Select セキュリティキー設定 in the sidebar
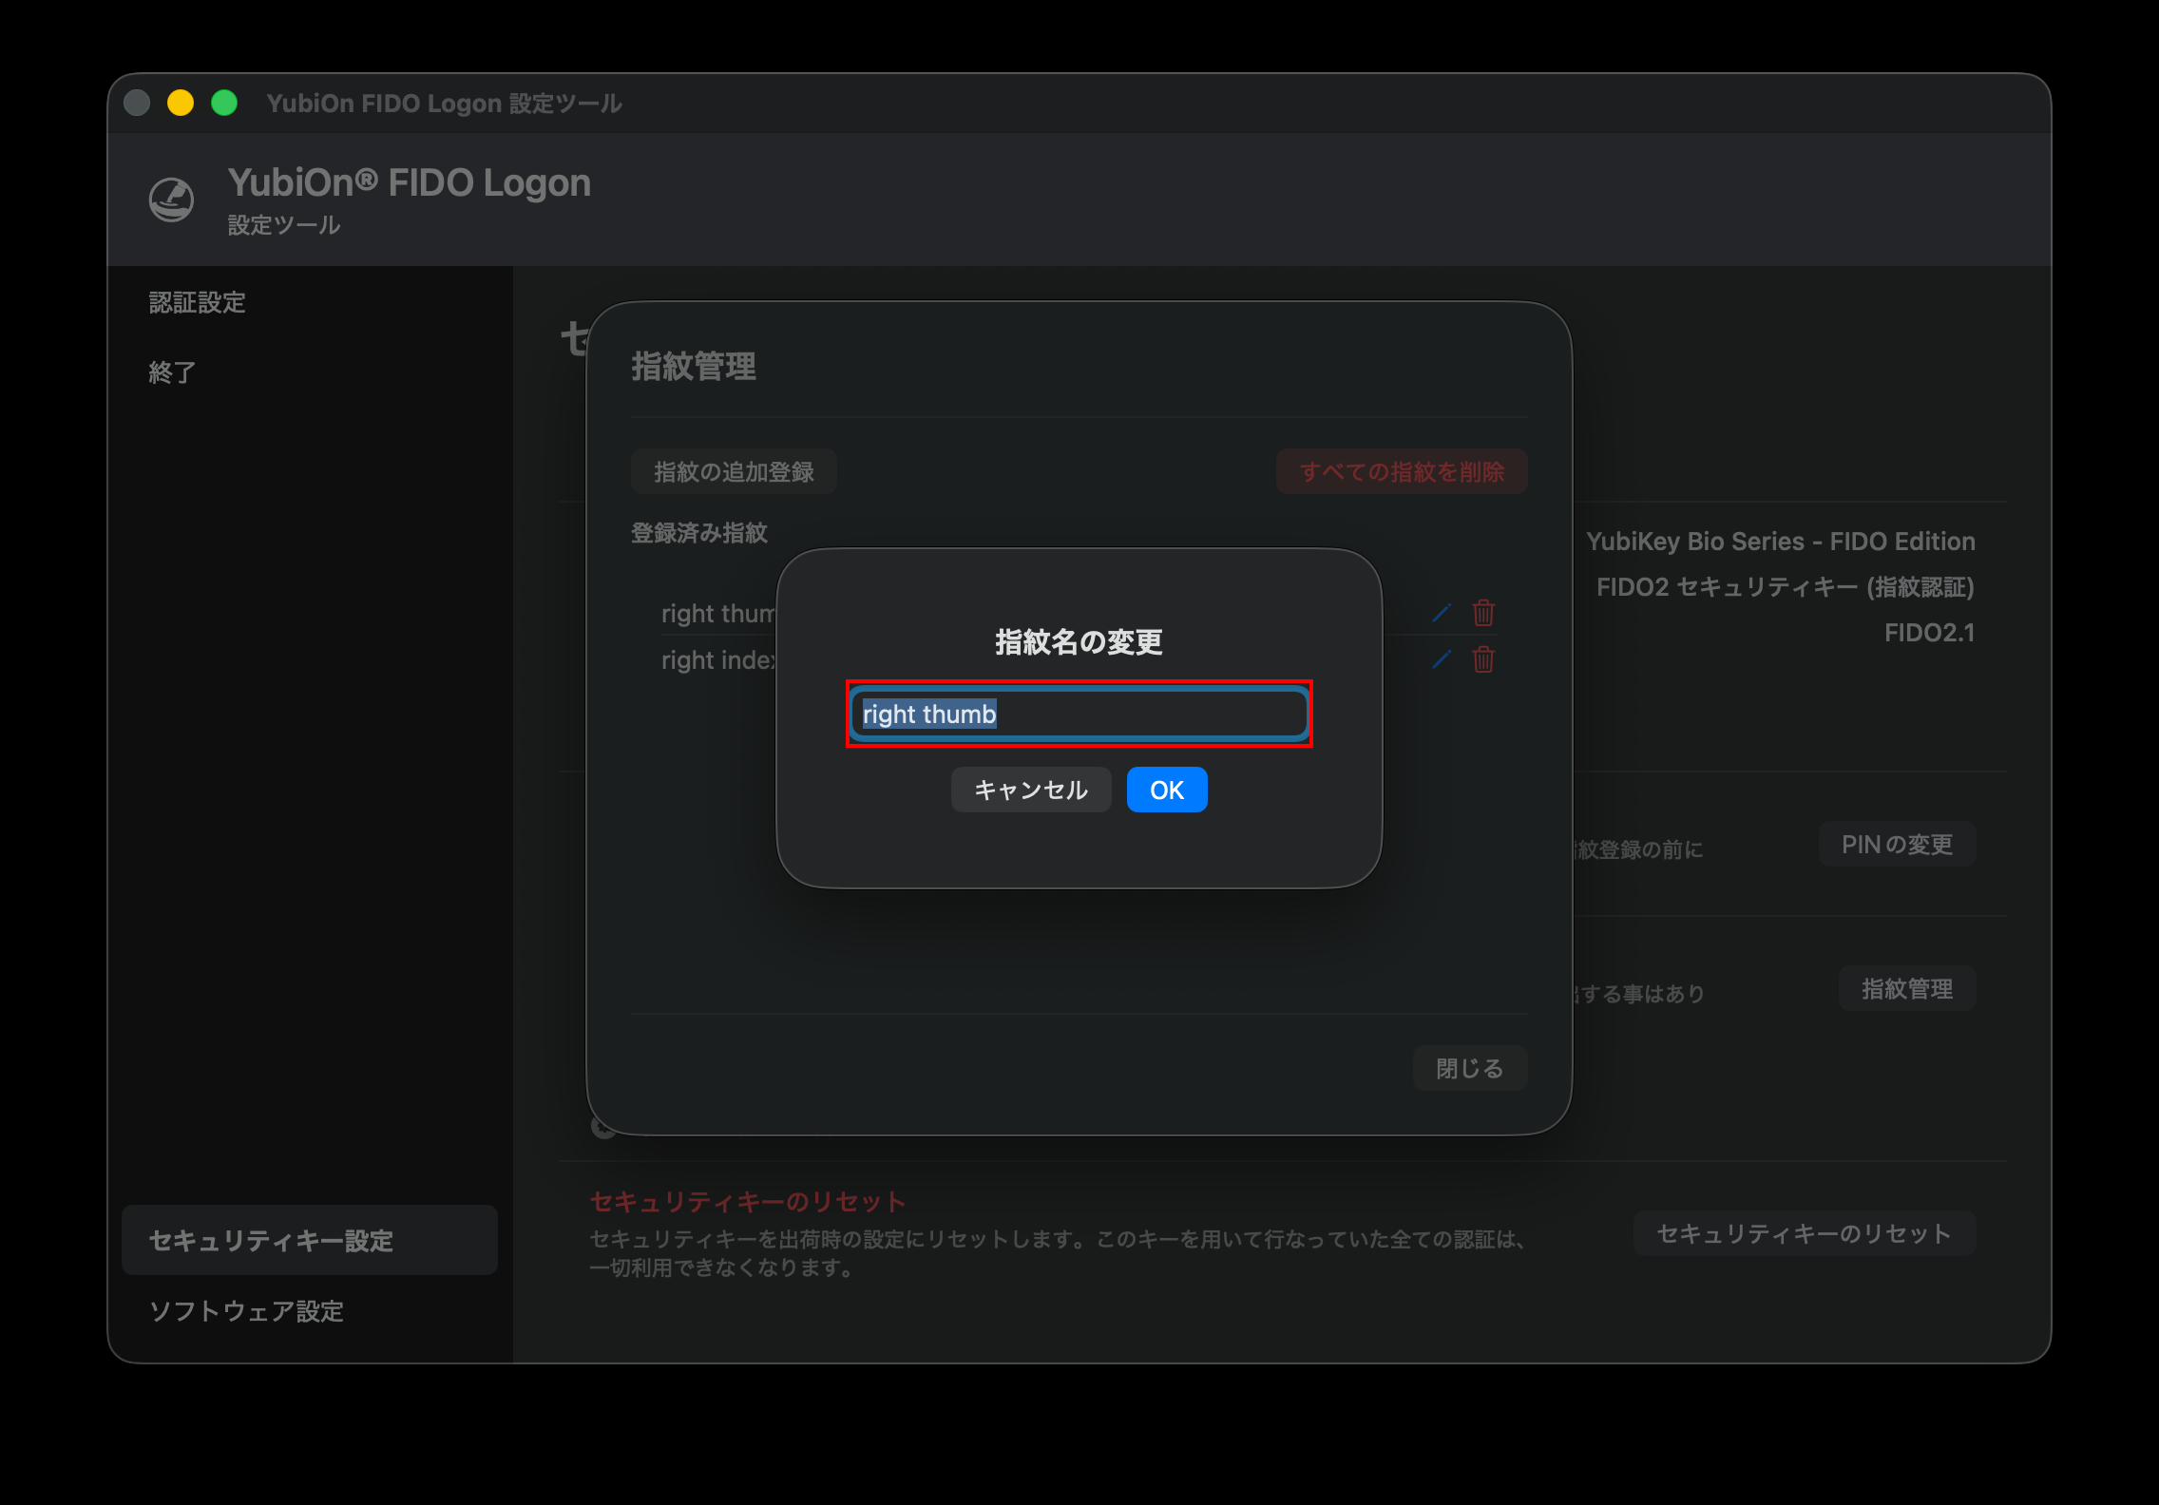The image size is (2159, 1505). (310, 1240)
